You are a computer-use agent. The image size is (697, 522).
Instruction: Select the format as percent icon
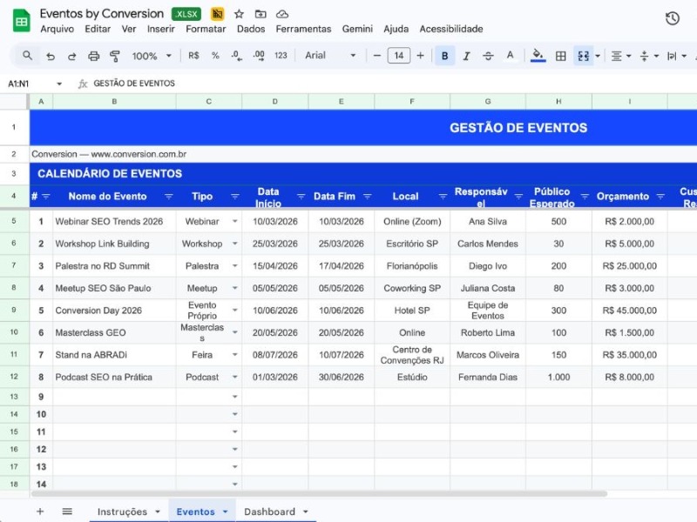tap(214, 56)
